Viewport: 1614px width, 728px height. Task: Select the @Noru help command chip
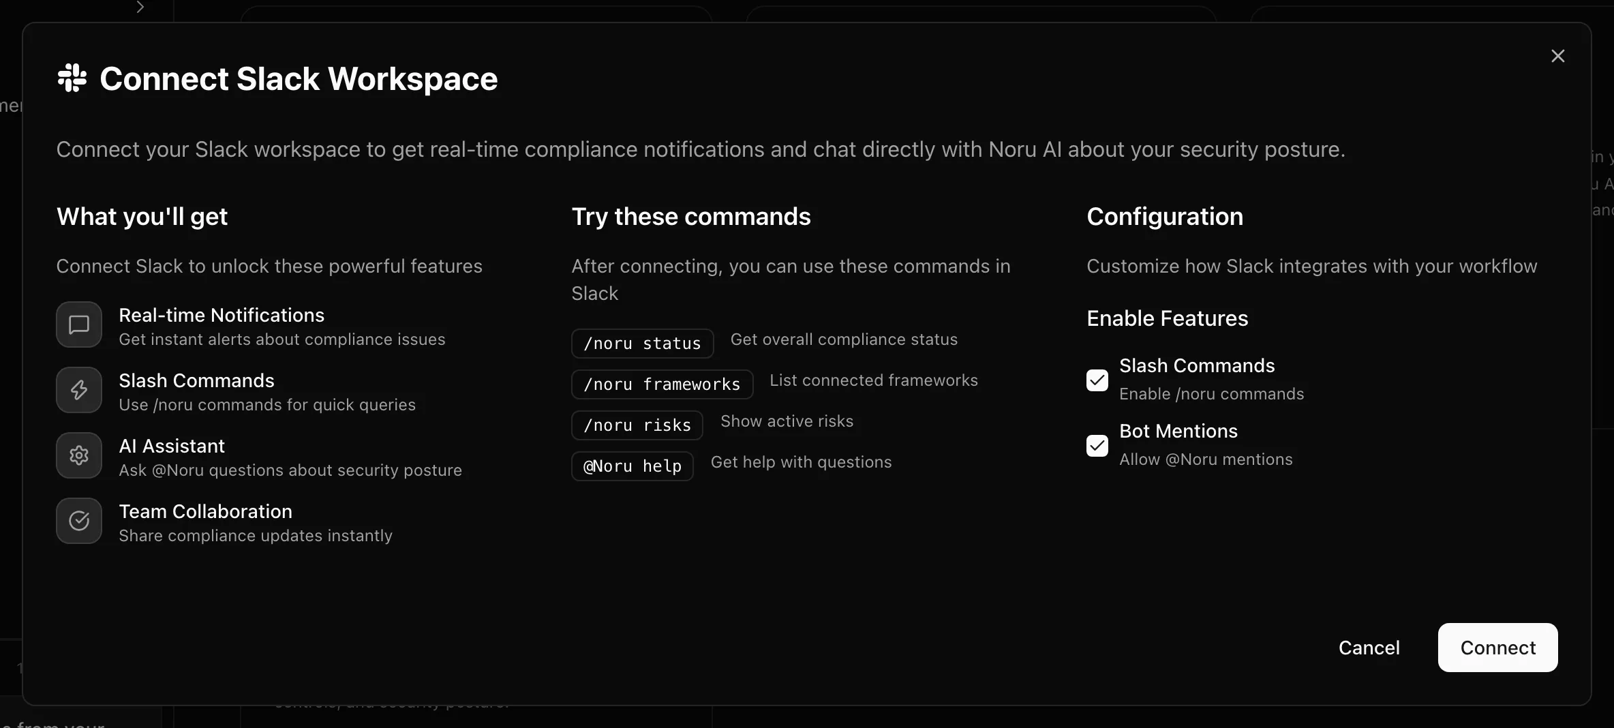click(x=633, y=466)
